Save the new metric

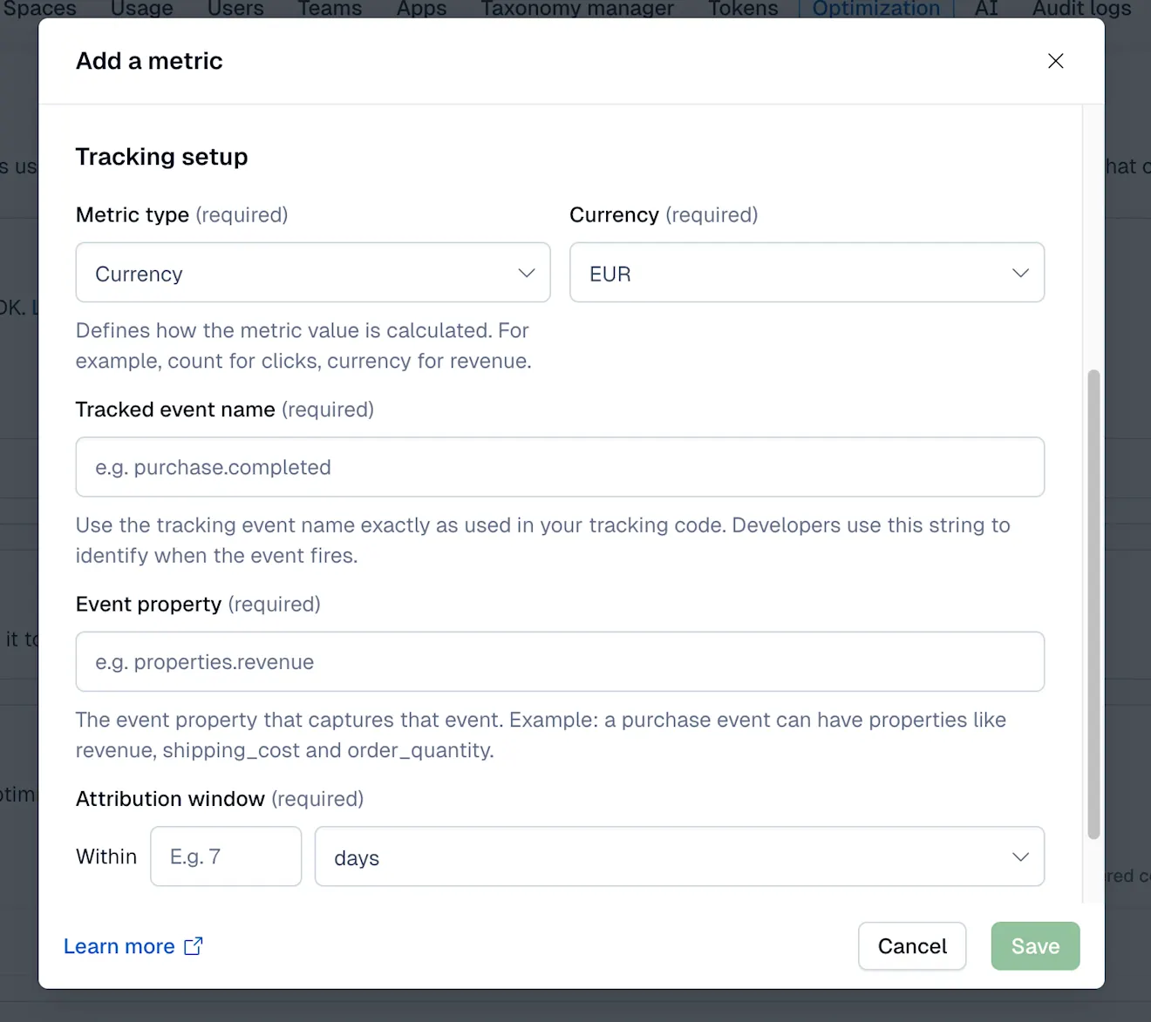pyautogui.click(x=1034, y=945)
